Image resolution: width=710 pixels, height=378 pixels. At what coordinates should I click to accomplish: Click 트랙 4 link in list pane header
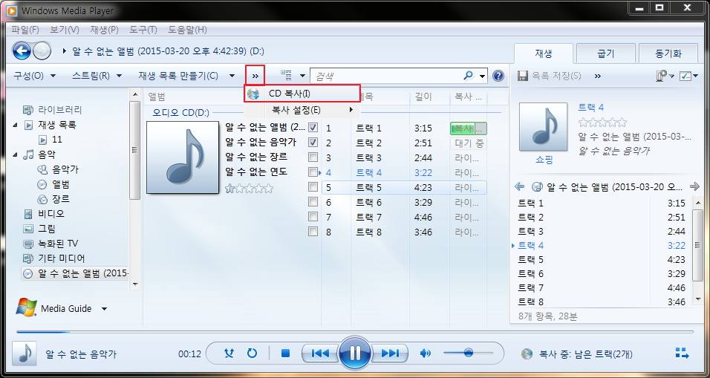591,107
